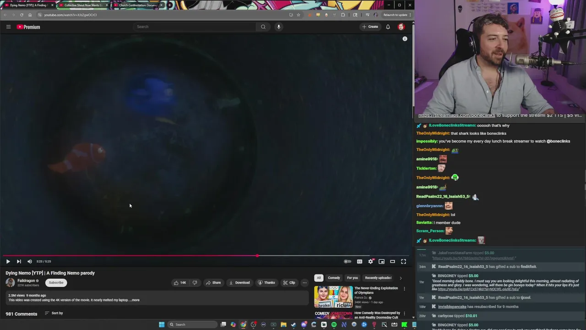Image resolution: width=586 pixels, height=330 pixels.
Task: Mute the video player volume
Action: [30, 261]
